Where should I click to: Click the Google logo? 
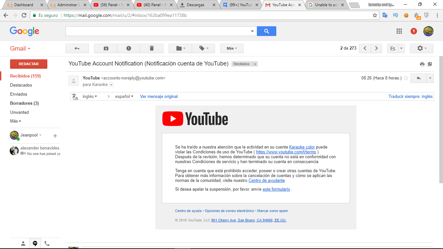click(x=24, y=31)
